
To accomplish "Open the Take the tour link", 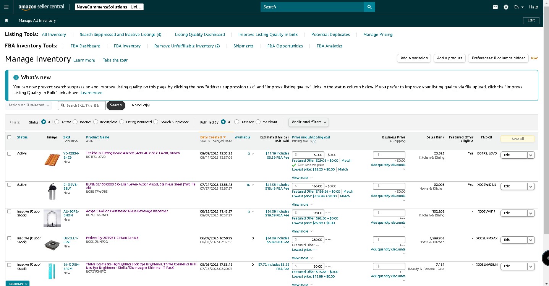I will click(115, 60).
